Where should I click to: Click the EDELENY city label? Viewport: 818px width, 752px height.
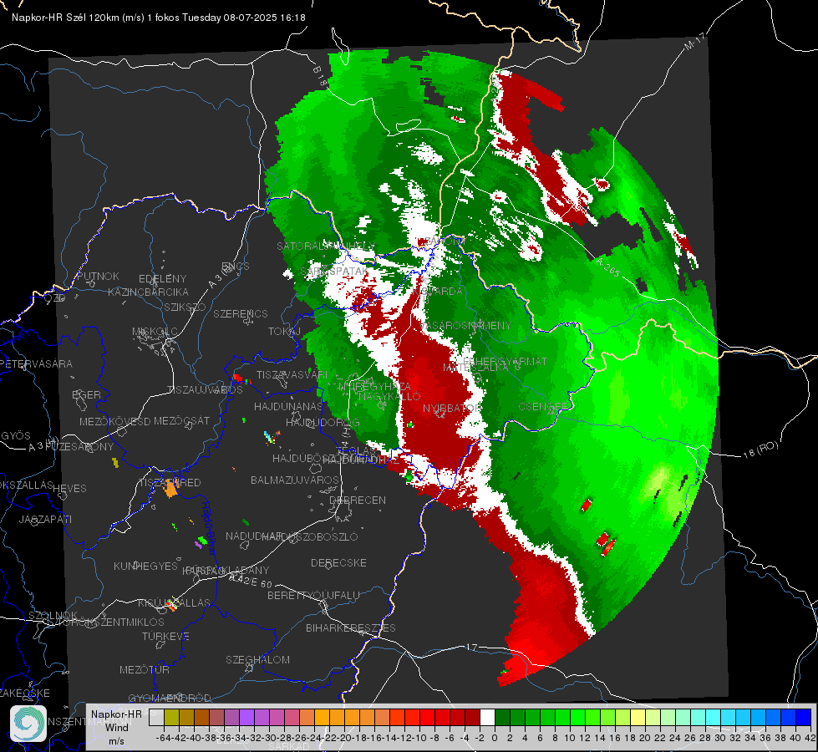click(162, 279)
